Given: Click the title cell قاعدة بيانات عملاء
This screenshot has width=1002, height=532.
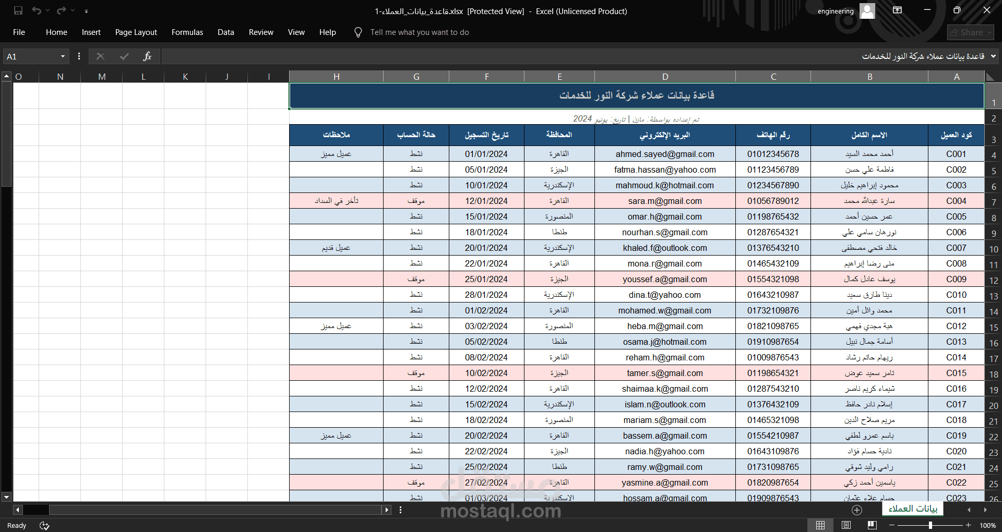Looking at the screenshot, I should (637, 95).
